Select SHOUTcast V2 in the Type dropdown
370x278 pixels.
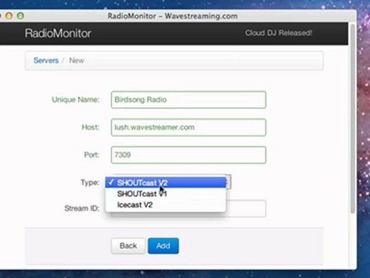coord(165,183)
